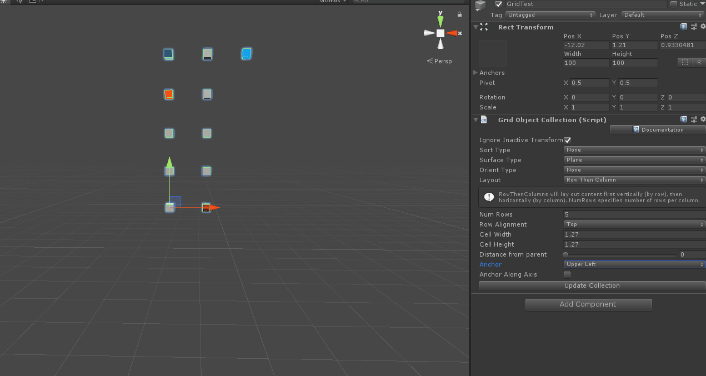Click the blue XY plane handle of move gizmo
Screen dimensions: 706x376
point(175,202)
